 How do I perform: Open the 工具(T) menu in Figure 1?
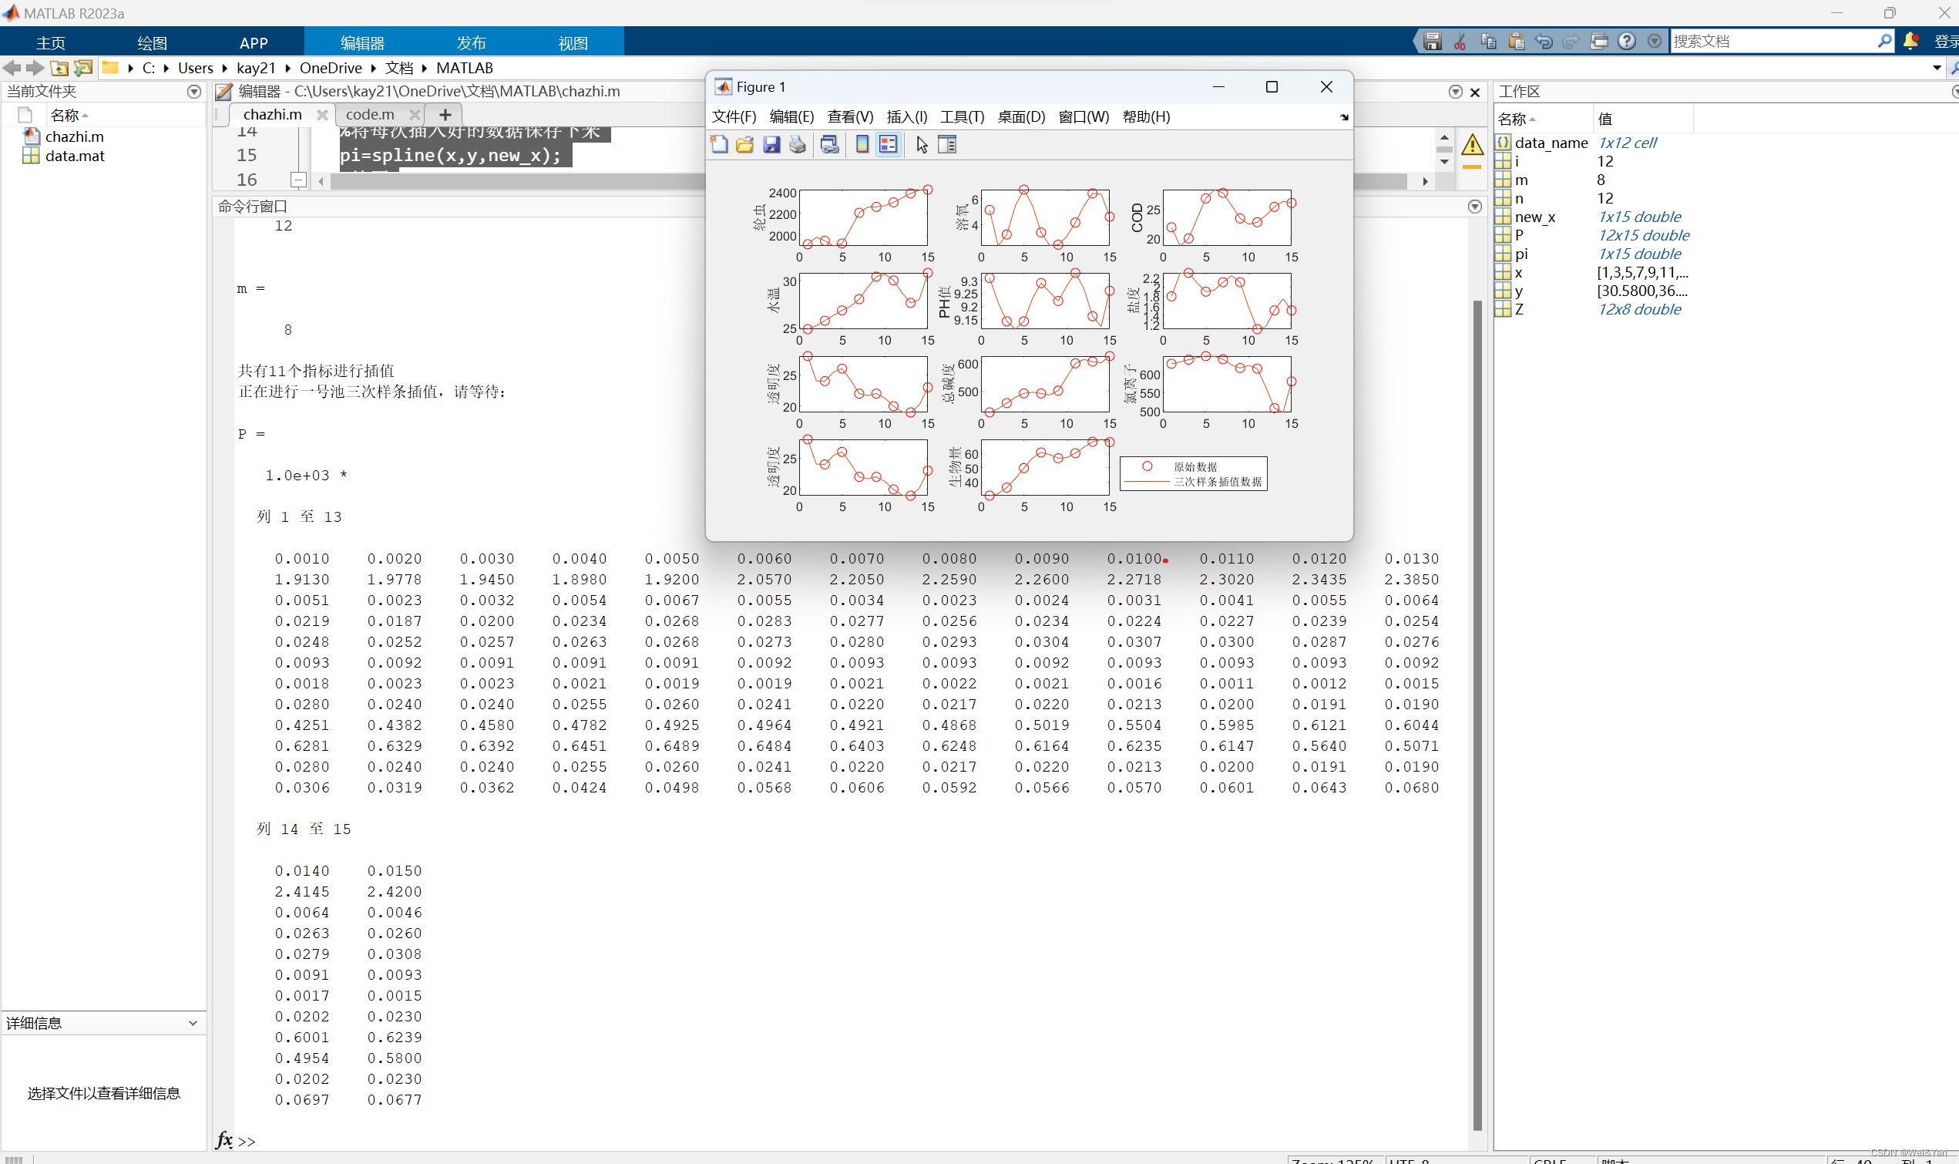(962, 117)
